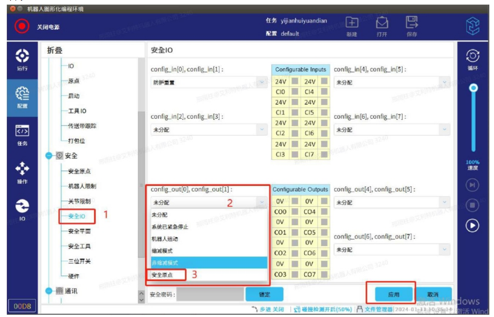The height and width of the screenshot is (317, 494).
Task: Open the config_out[4], config_out[5] dropdown
Action: pos(392,203)
